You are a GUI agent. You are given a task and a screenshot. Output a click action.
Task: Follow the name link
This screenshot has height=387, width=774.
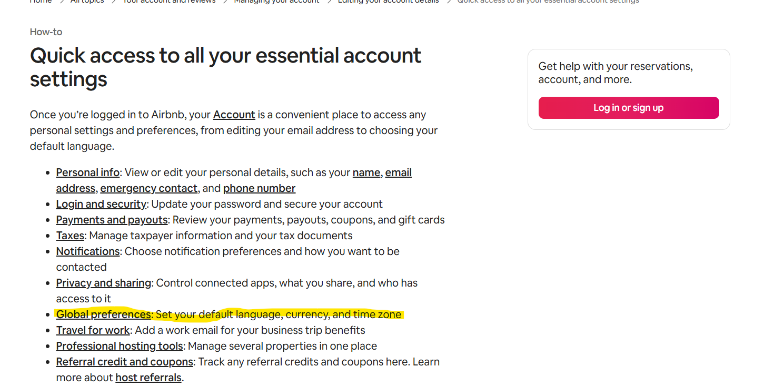pyautogui.click(x=366, y=172)
